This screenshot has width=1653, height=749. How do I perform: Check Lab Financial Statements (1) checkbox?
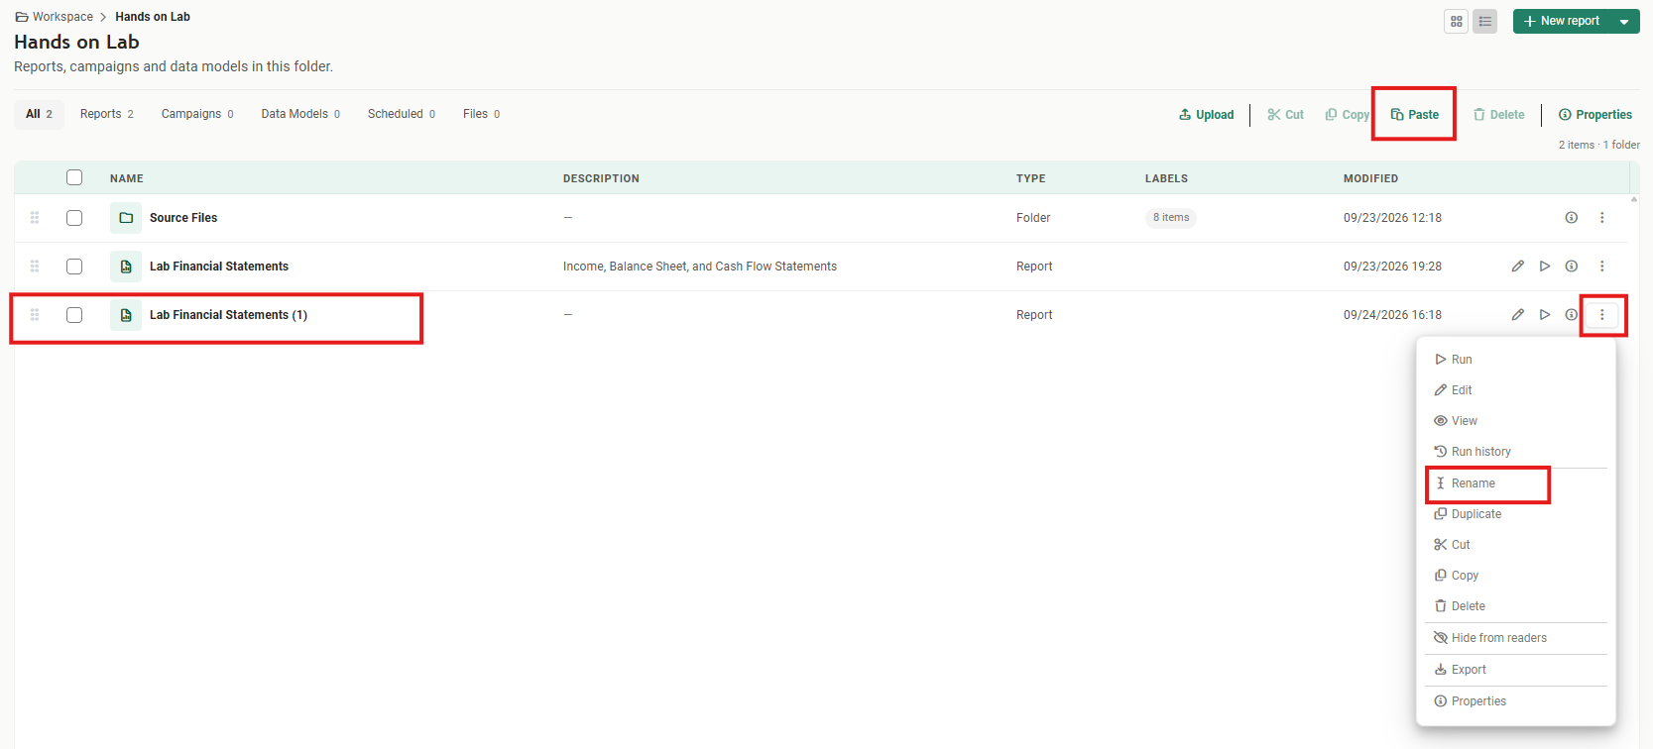[x=74, y=315]
